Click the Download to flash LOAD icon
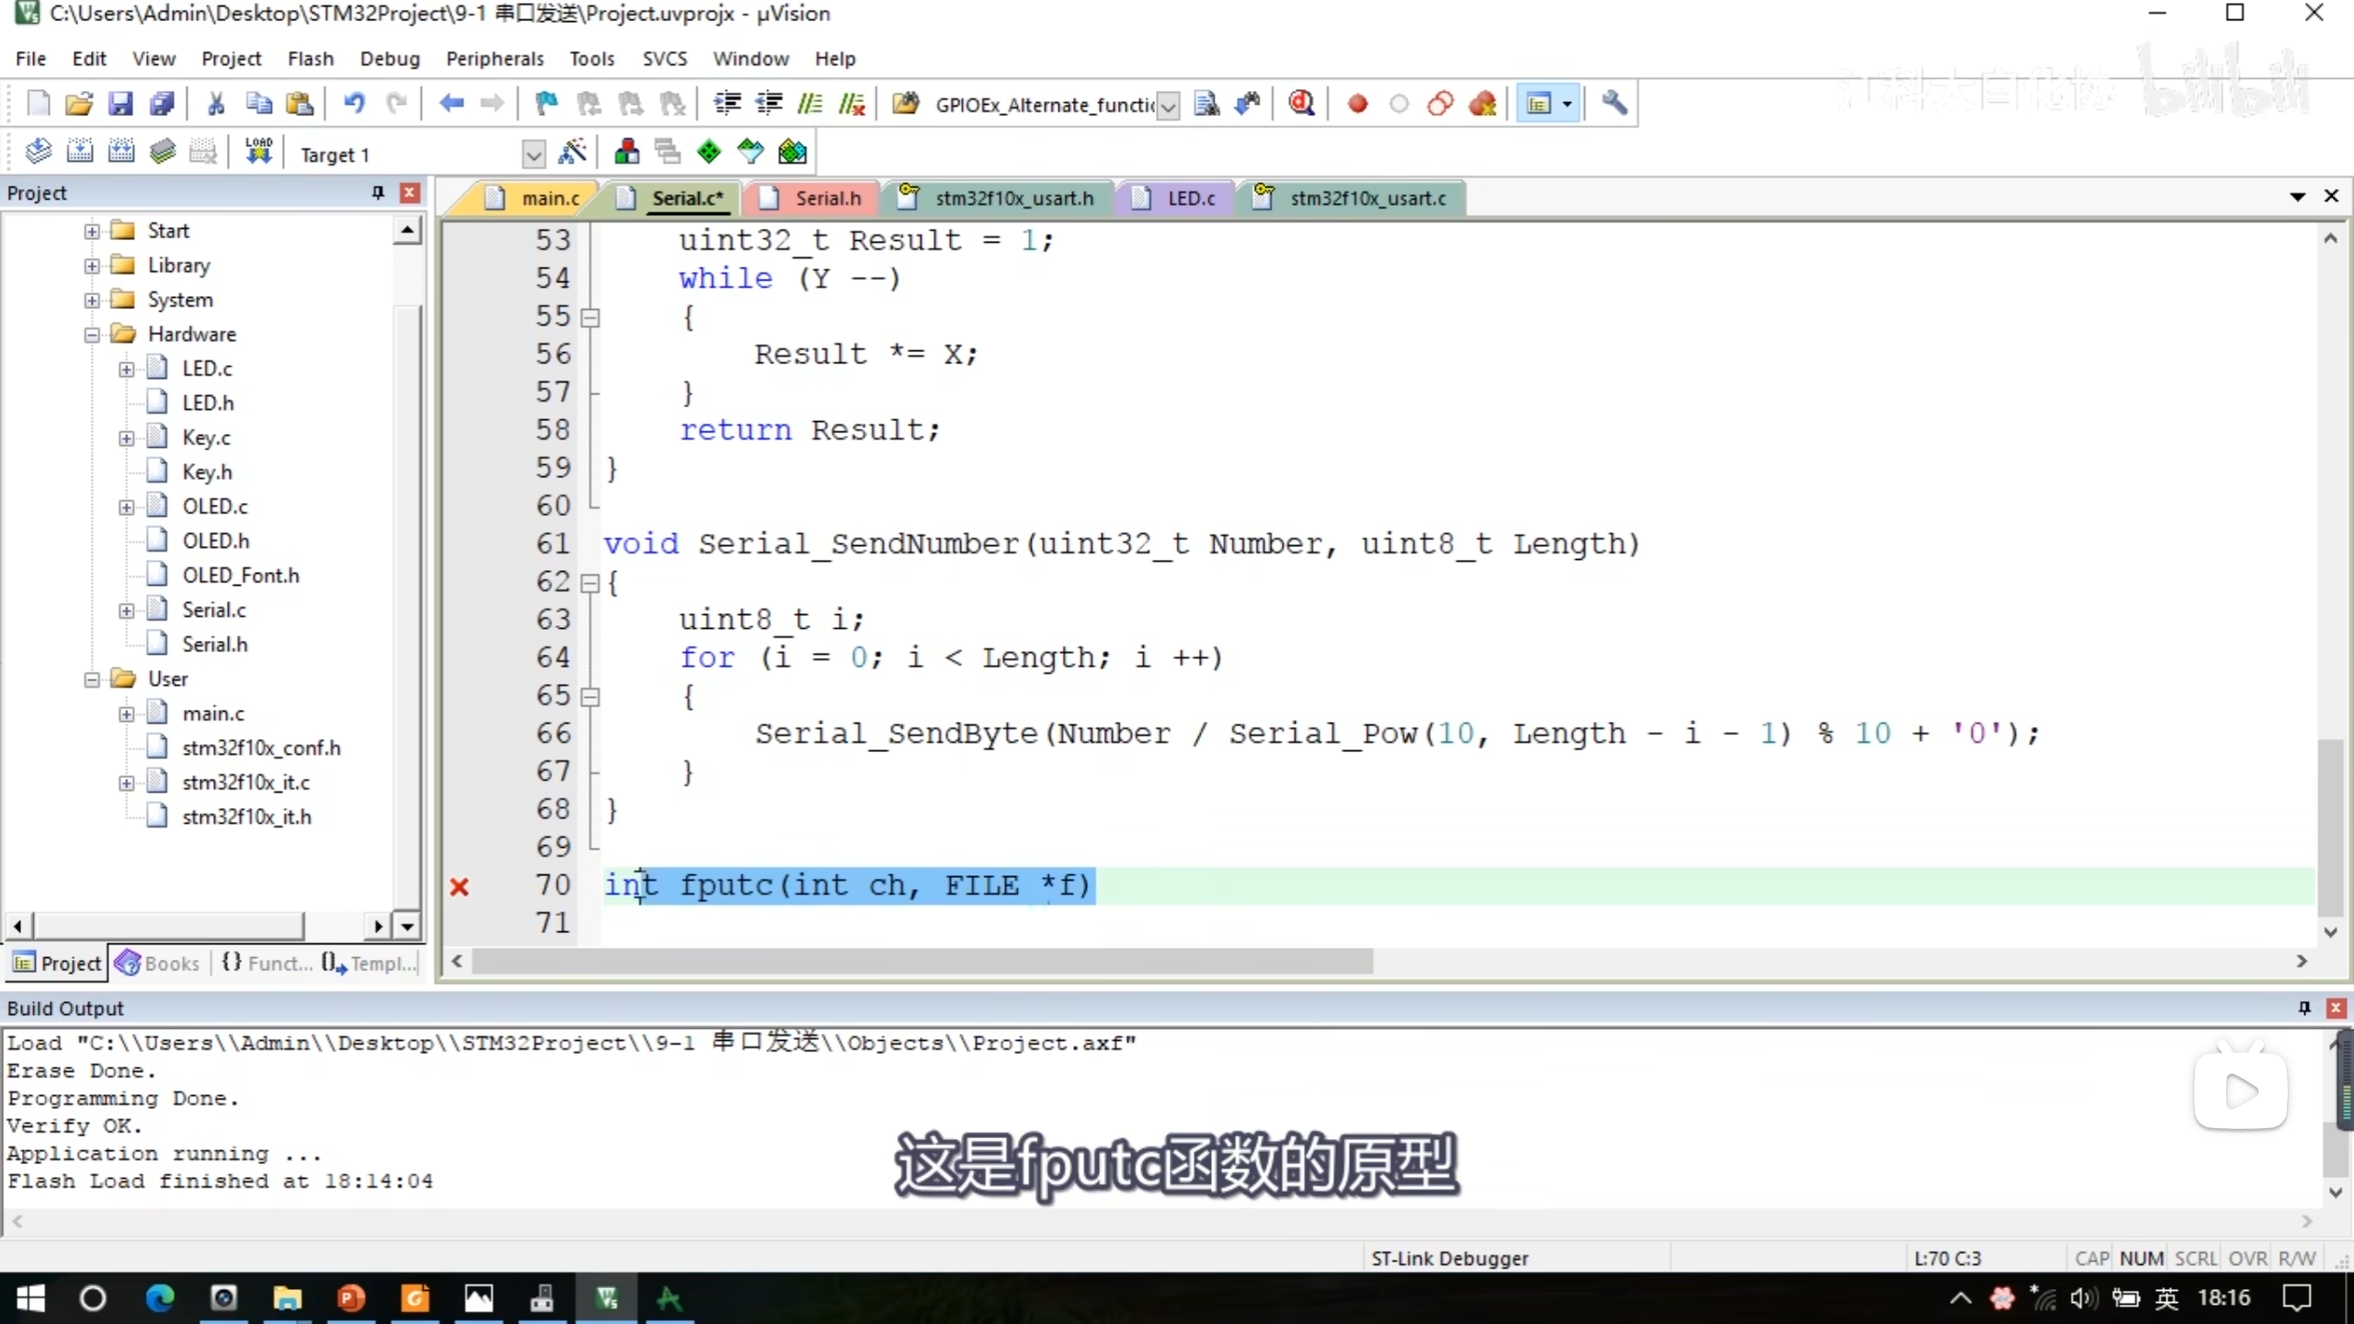Screen dimensions: 2354x1324 [x=258, y=152]
